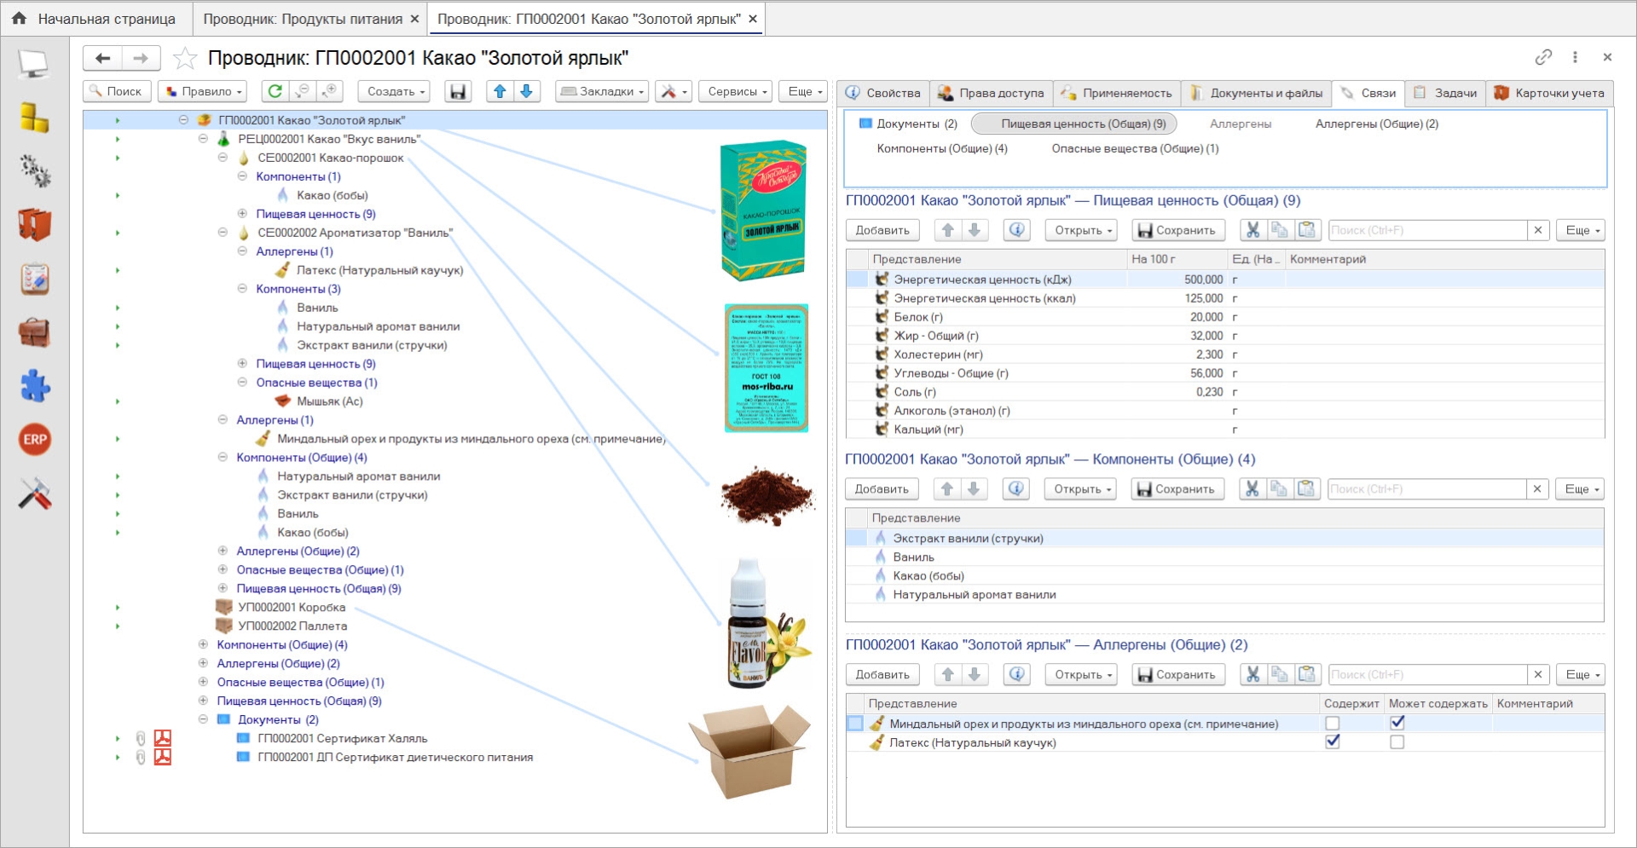Click the Поиск toolbar button
The image size is (1637, 848).
(118, 91)
